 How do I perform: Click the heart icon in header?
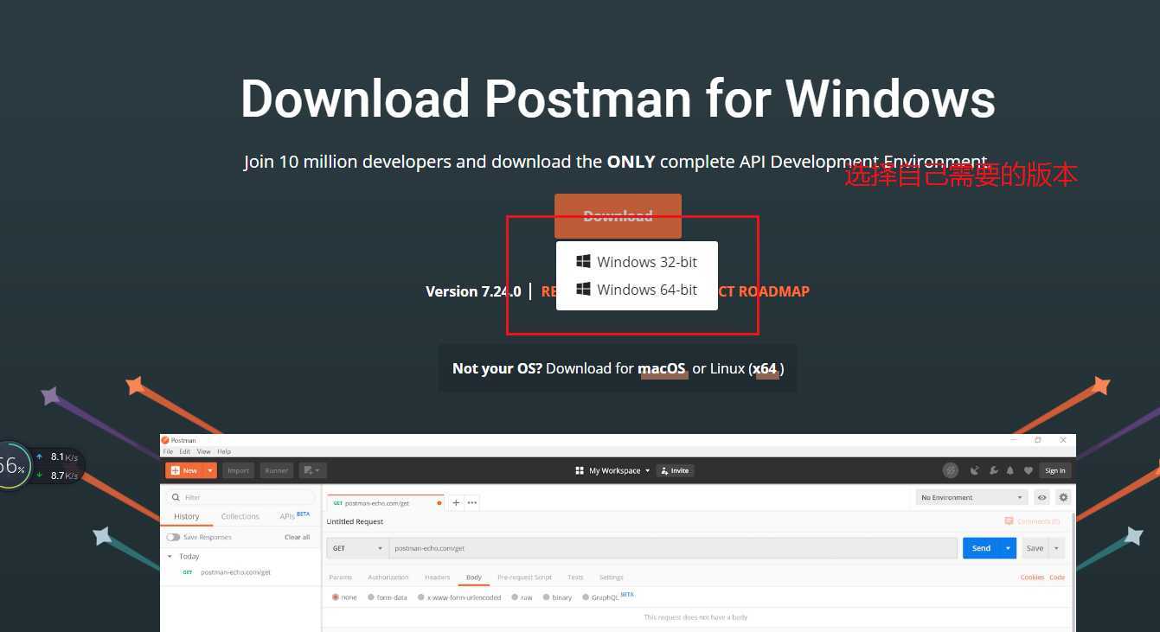pyautogui.click(x=1029, y=470)
